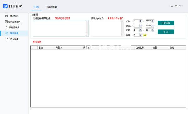Click the 开始采集 button
Viewport: 188px width, 114px height.
166,23
